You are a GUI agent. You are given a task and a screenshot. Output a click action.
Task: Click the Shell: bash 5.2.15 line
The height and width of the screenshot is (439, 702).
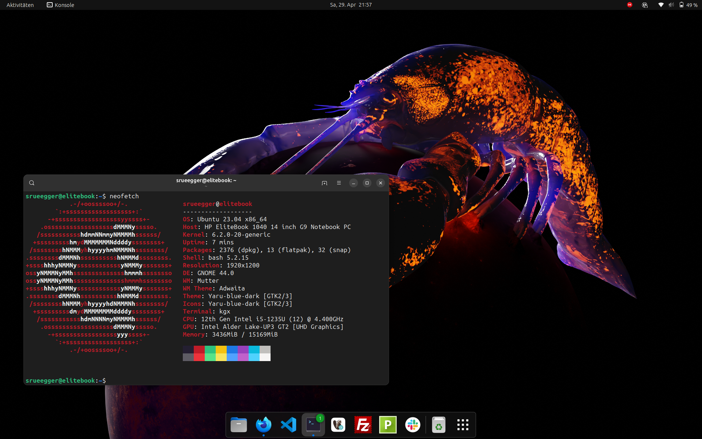pyautogui.click(x=216, y=258)
